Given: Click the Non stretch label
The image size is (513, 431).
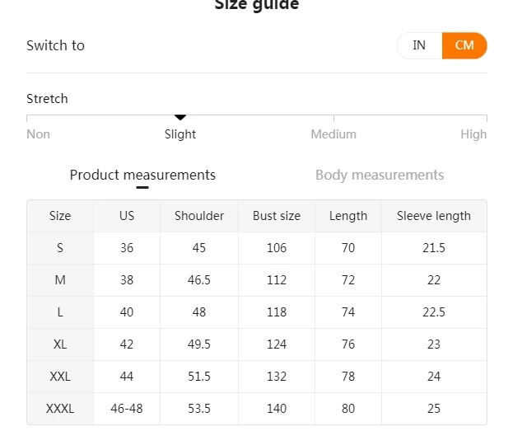Looking at the screenshot, I should pyautogui.click(x=39, y=134).
